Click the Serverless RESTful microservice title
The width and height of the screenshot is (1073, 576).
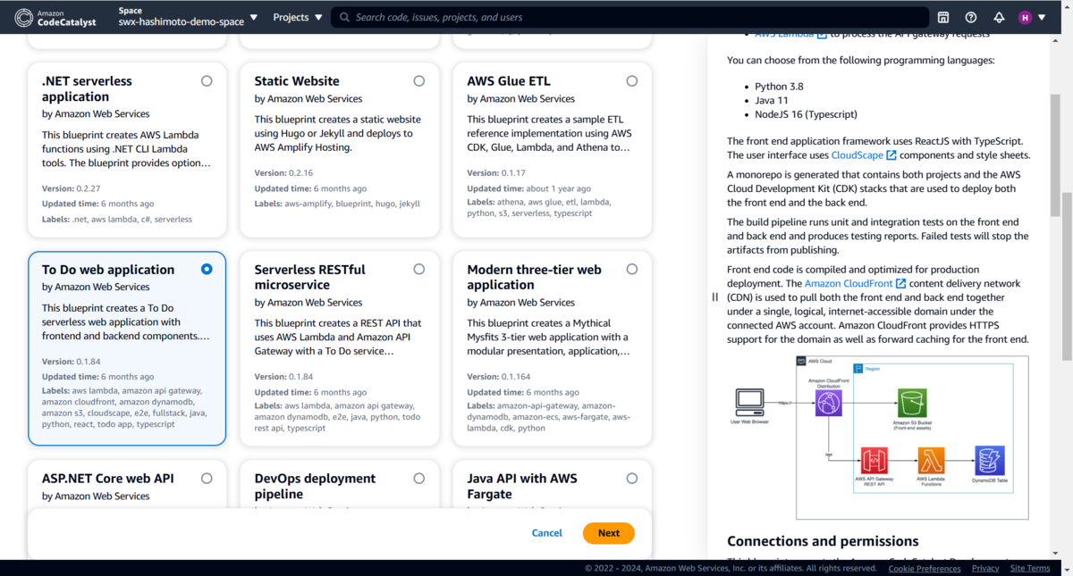(x=309, y=277)
